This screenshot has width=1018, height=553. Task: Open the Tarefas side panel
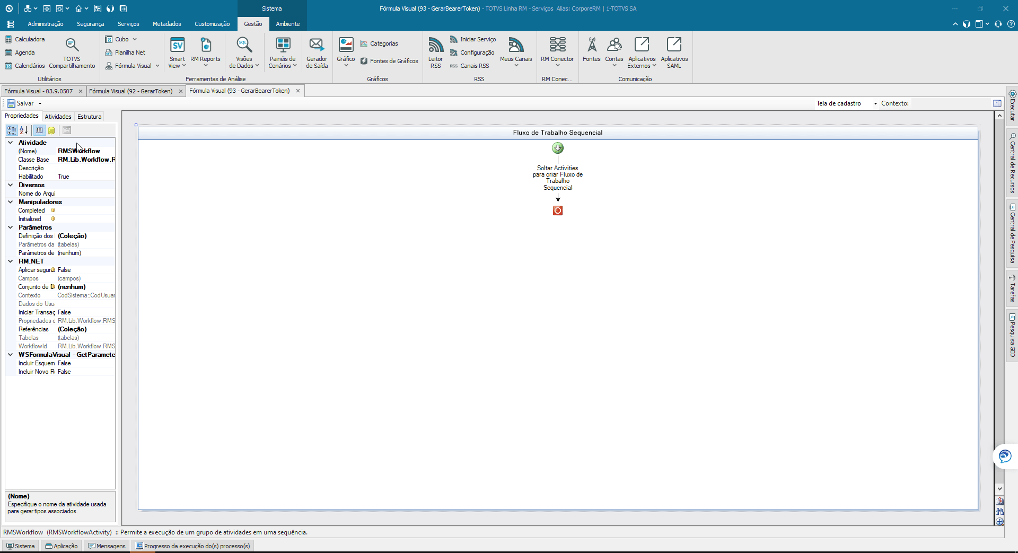click(1012, 288)
